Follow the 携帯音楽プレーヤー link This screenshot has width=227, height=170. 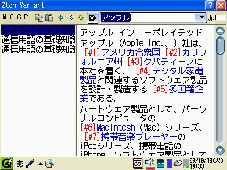point(139,137)
